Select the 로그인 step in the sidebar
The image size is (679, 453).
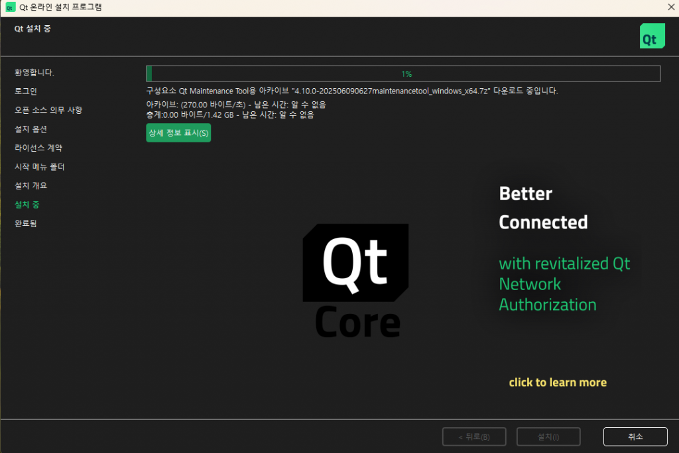(x=26, y=91)
